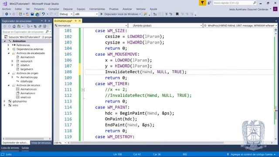
Task: Click the account avatar badge icon
Action: coord(275,9)
